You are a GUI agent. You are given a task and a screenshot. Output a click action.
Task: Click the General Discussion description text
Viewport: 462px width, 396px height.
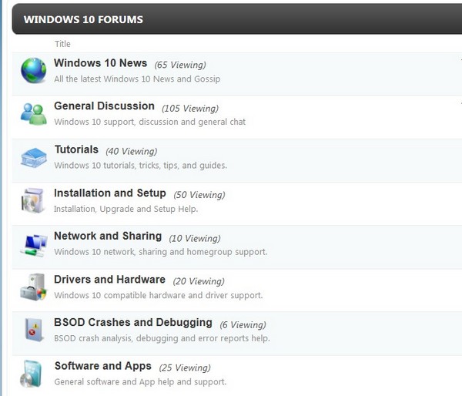[x=149, y=122]
